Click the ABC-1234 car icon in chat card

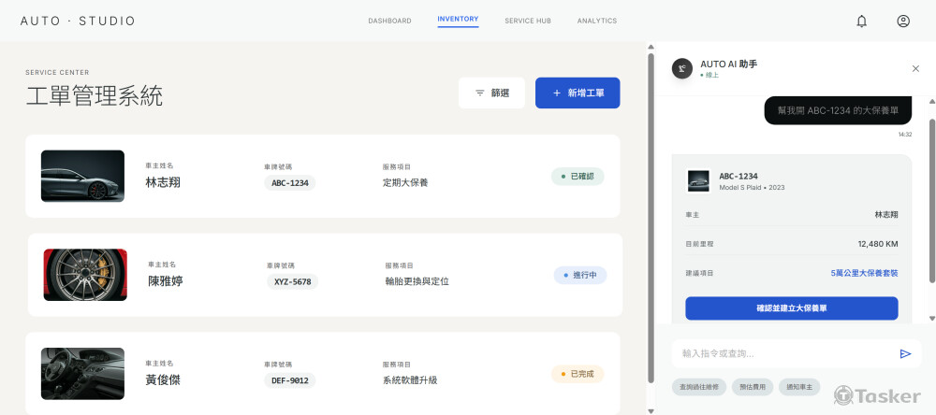pyautogui.click(x=697, y=180)
